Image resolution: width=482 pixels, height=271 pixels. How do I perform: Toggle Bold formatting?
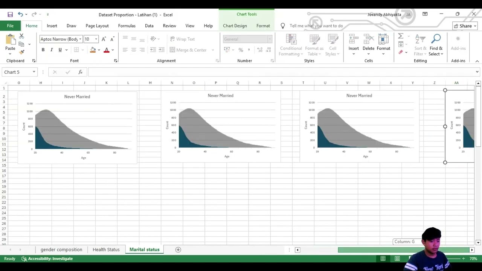pos(43,50)
